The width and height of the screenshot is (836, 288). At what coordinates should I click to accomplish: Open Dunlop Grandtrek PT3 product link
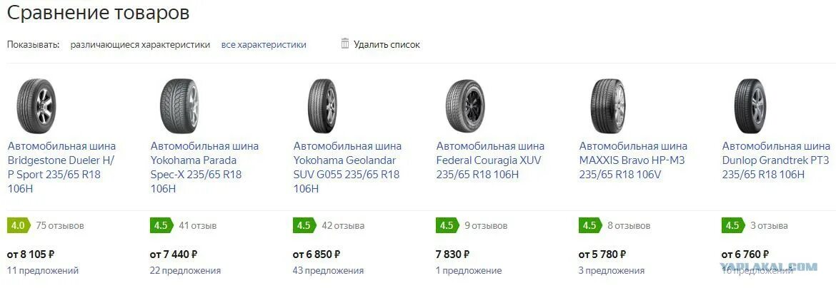point(775,160)
